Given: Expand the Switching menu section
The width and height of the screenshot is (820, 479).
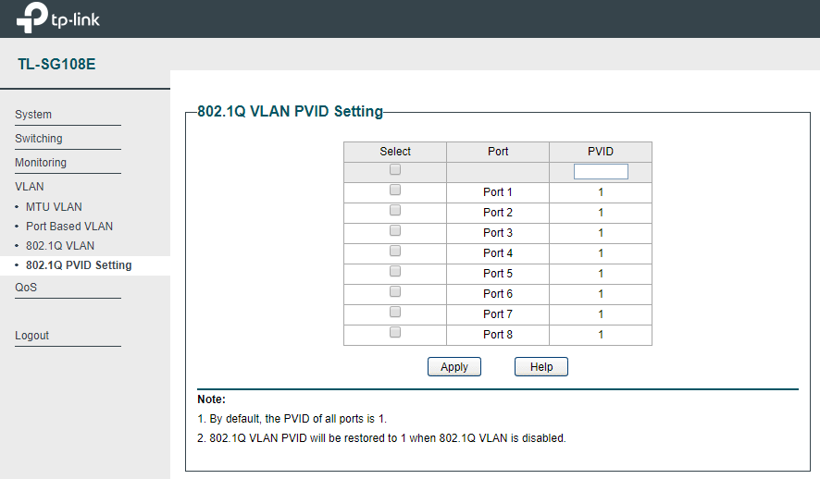Looking at the screenshot, I should (x=39, y=139).
